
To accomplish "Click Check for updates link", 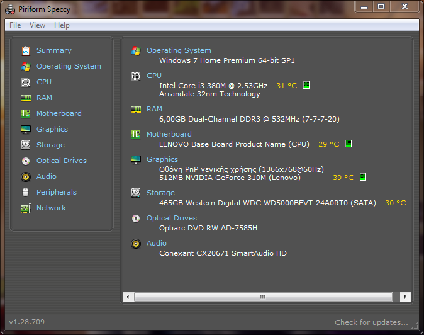I will (x=371, y=322).
